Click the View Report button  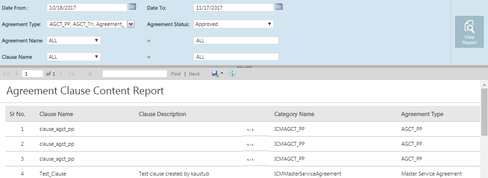[469, 32]
